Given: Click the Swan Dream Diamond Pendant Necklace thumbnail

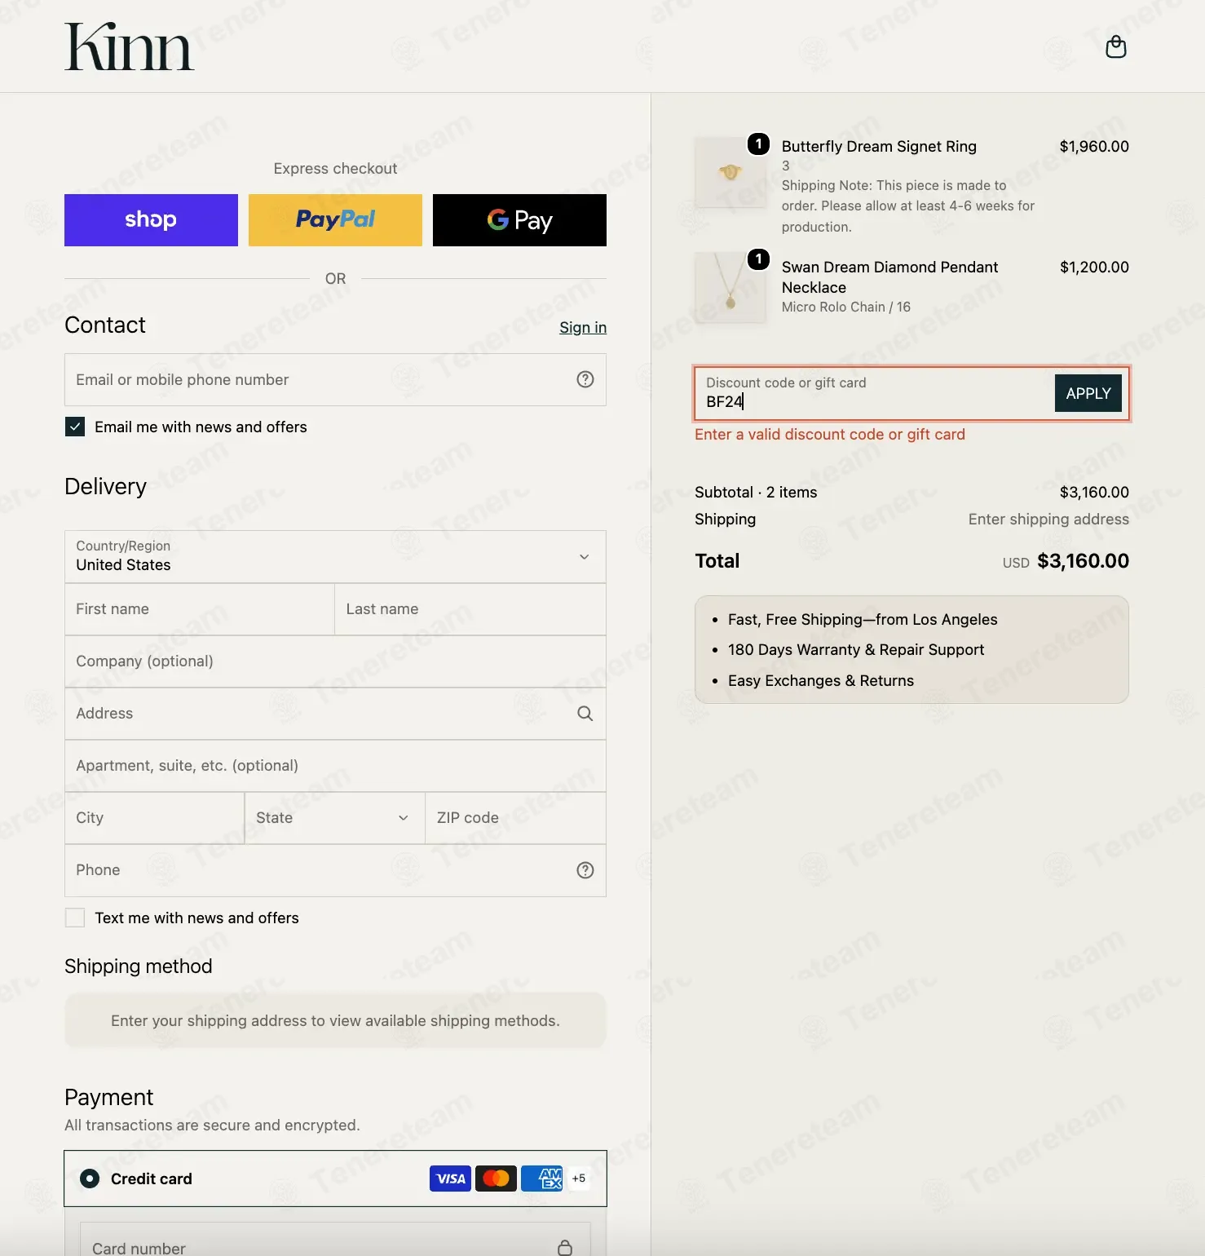Looking at the screenshot, I should click(x=730, y=288).
